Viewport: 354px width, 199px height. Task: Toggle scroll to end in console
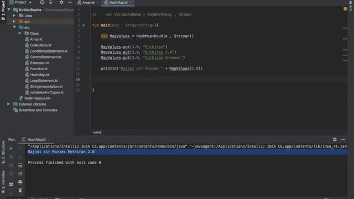tap(20, 174)
